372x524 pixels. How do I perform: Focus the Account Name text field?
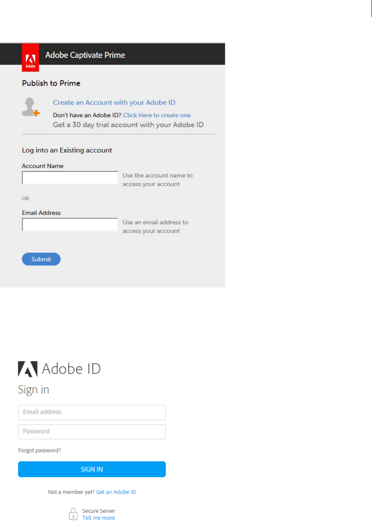pos(70,178)
